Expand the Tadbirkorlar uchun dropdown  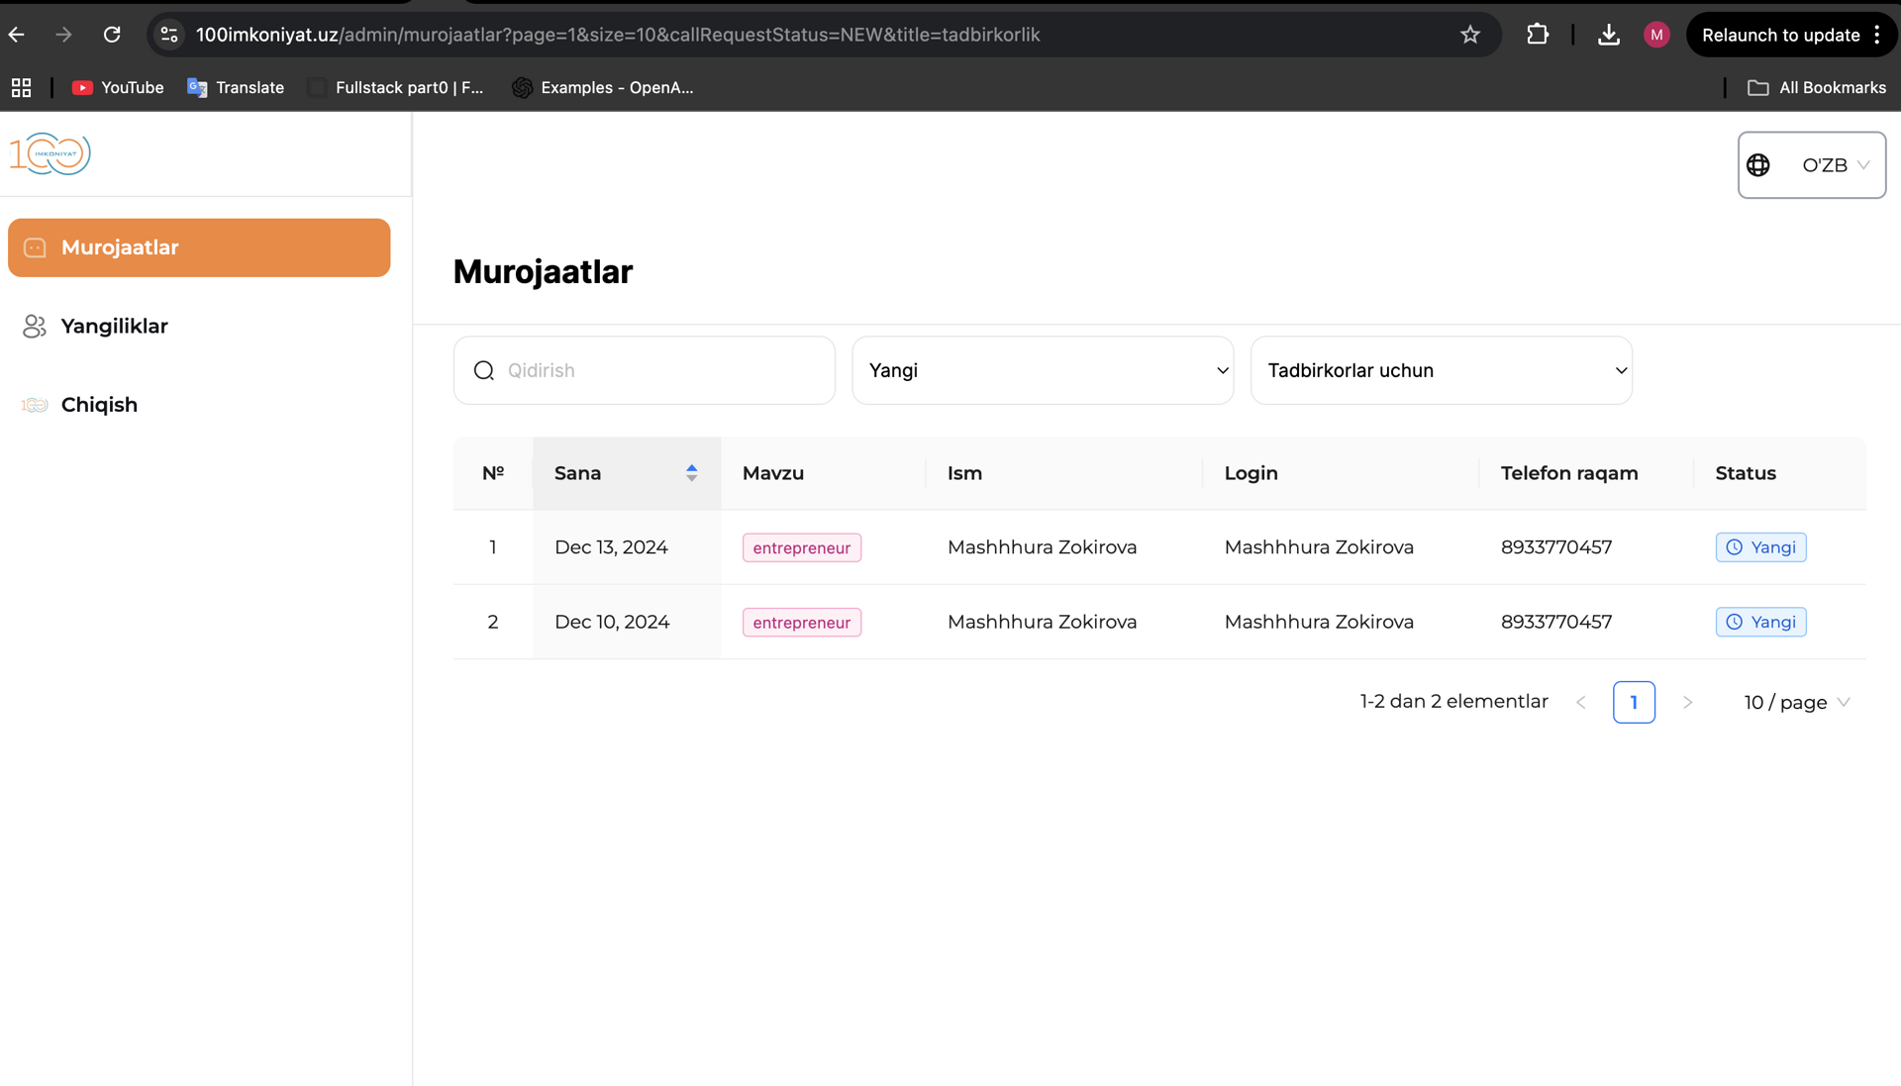pyautogui.click(x=1441, y=370)
